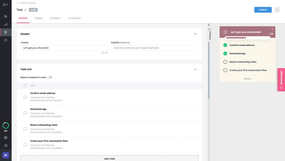Open the layers stack sidebar icon

(x=6, y=32)
